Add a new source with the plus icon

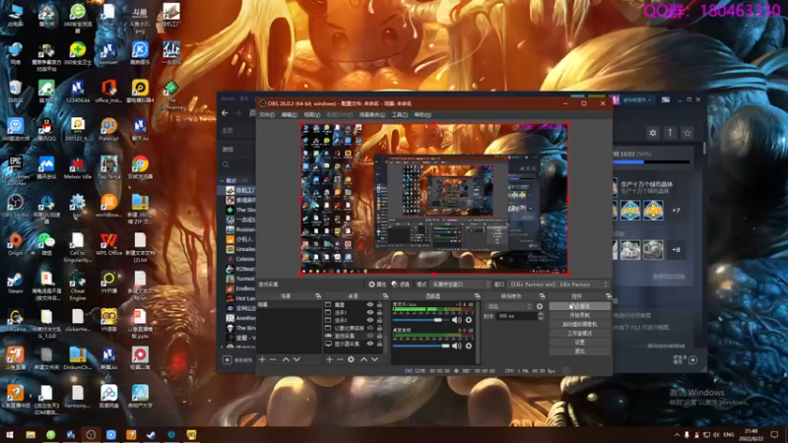329,359
